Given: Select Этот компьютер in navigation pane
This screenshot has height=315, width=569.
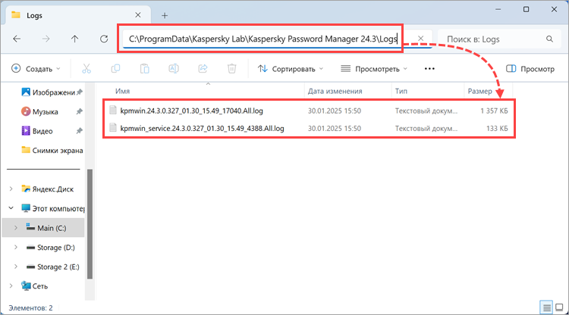Looking at the screenshot, I should pyautogui.click(x=52, y=208).
